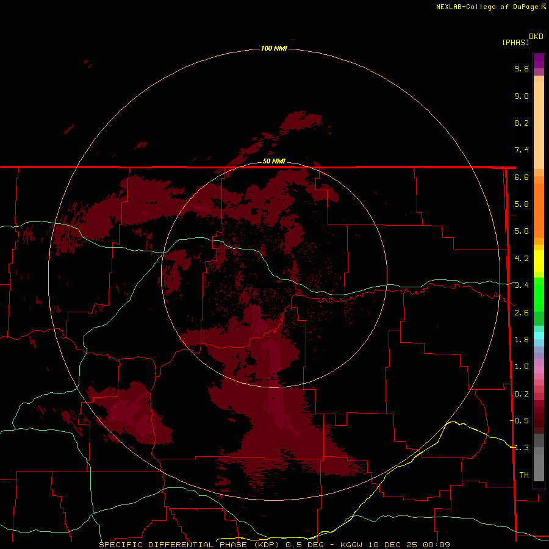549x549 pixels.
Task: Click the 1.0 scale value
Action: coord(522,367)
